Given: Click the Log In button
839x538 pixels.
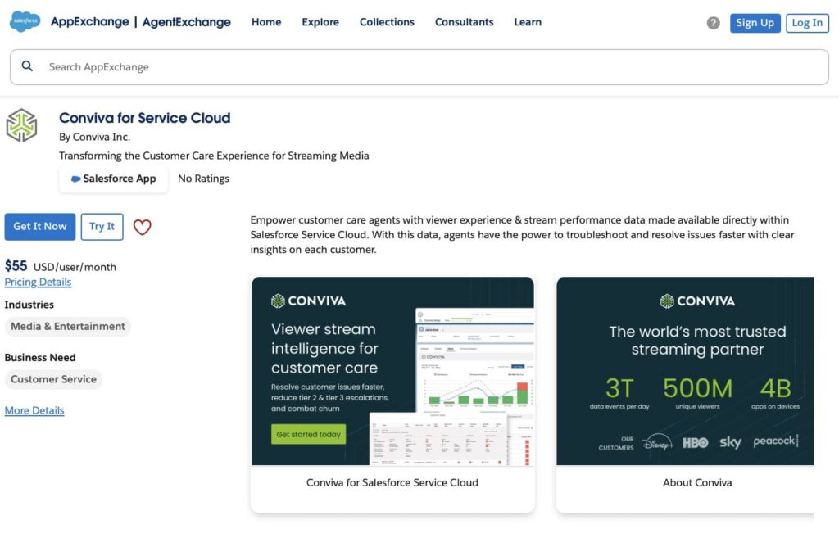Looking at the screenshot, I should (807, 23).
